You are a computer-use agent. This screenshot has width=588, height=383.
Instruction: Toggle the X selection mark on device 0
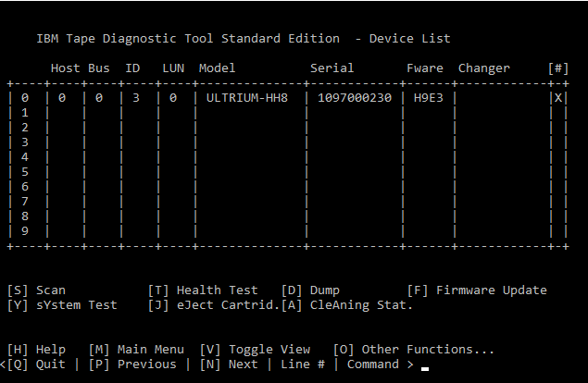558,98
